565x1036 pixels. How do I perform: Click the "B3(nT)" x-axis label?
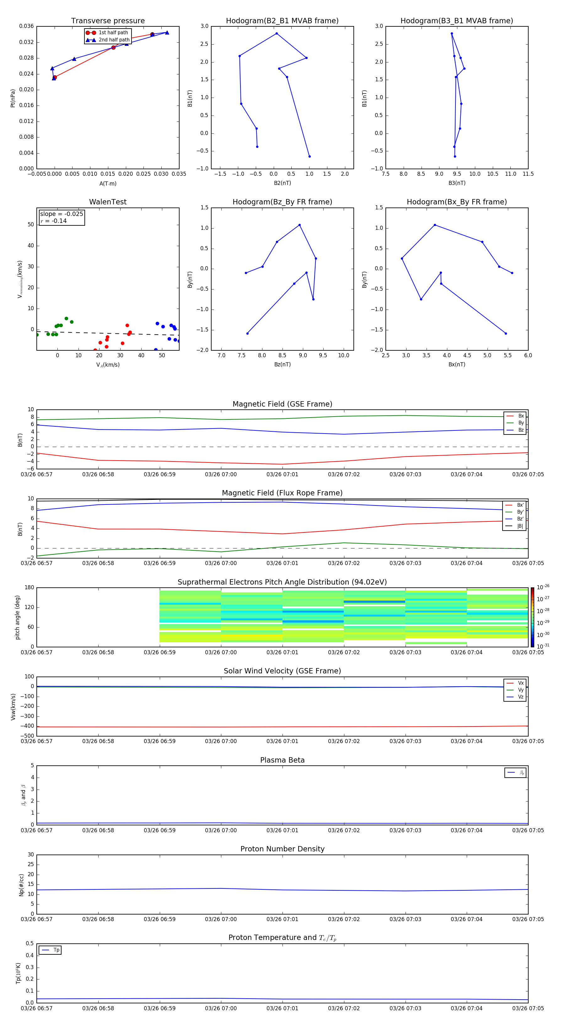pos(457,183)
